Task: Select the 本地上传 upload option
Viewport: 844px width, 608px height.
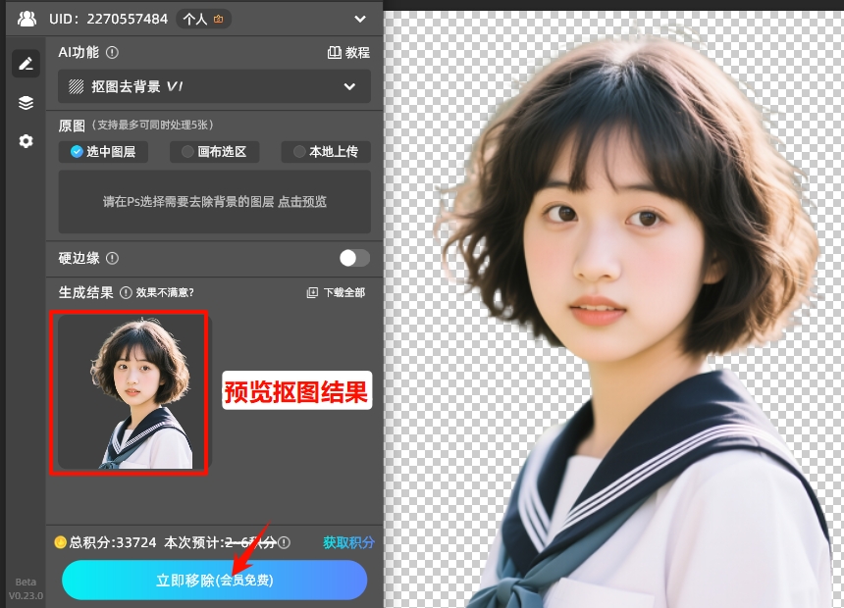Action: tap(324, 152)
